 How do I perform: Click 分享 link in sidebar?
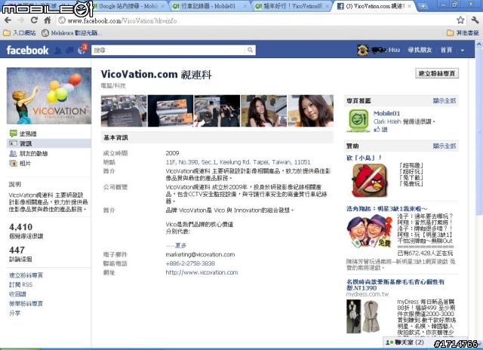tap(14, 313)
